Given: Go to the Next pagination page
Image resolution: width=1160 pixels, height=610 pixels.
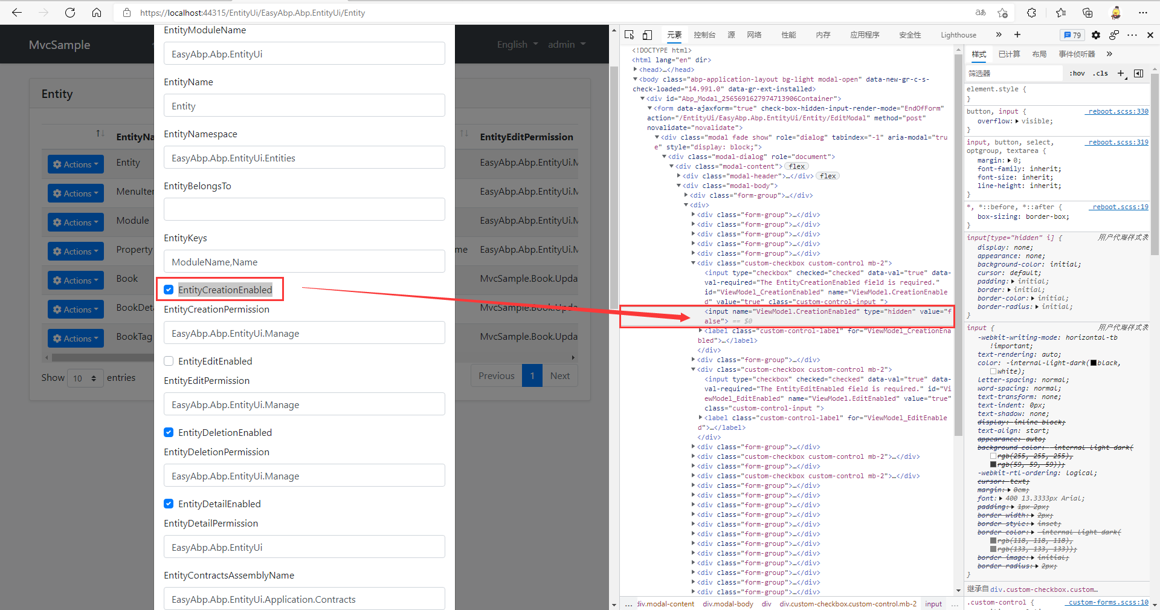Looking at the screenshot, I should tap(560, 375).
